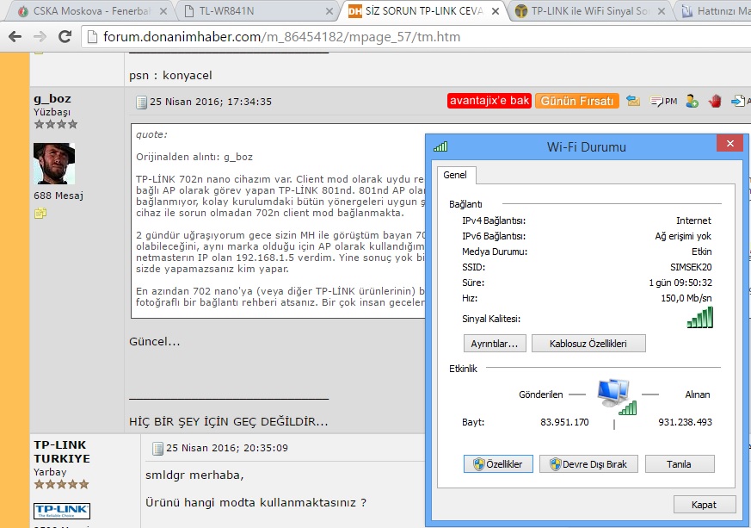751x528 pixels.
Task: Click the yellow notes icon under 688 Mesaj
Action: (40, 214)
